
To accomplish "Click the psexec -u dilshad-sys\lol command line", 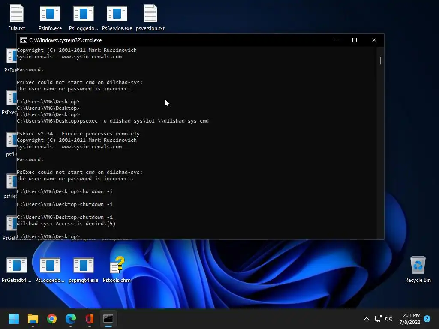I will (x=113, y=121).
